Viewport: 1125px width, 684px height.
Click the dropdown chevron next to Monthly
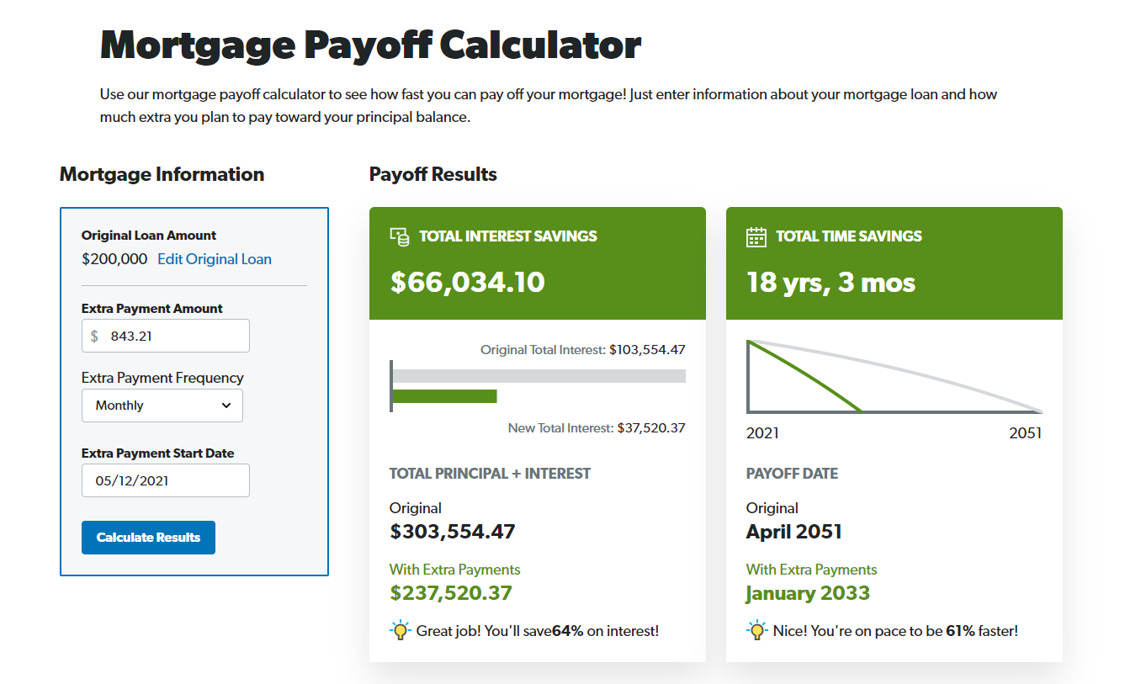(226, 406)
